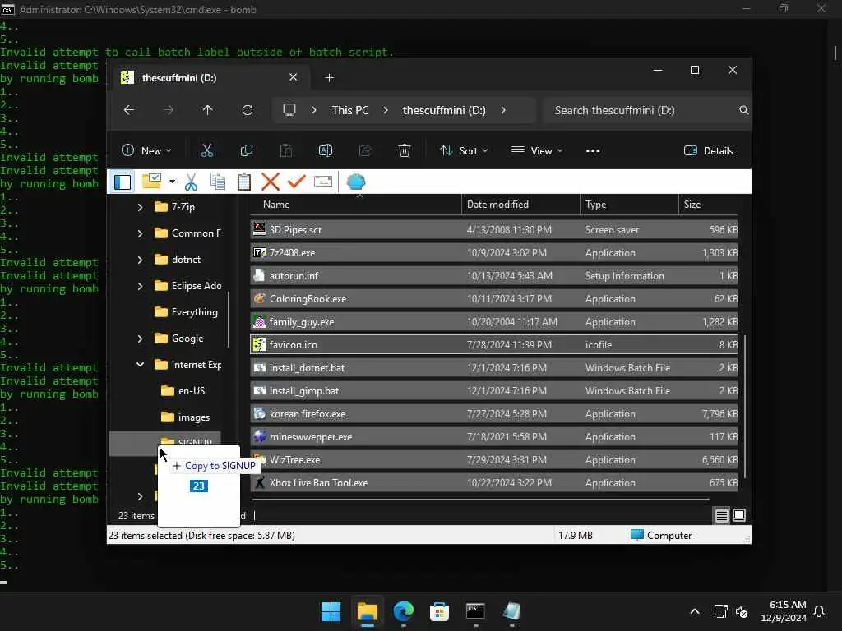
Task: Select the autorun.inf file
Action: [493, 276]
